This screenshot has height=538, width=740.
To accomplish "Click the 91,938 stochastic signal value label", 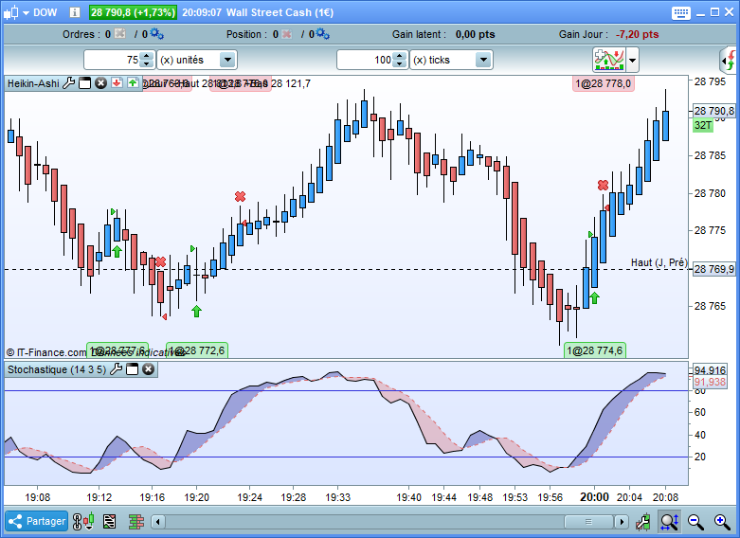I will (710, 383).
